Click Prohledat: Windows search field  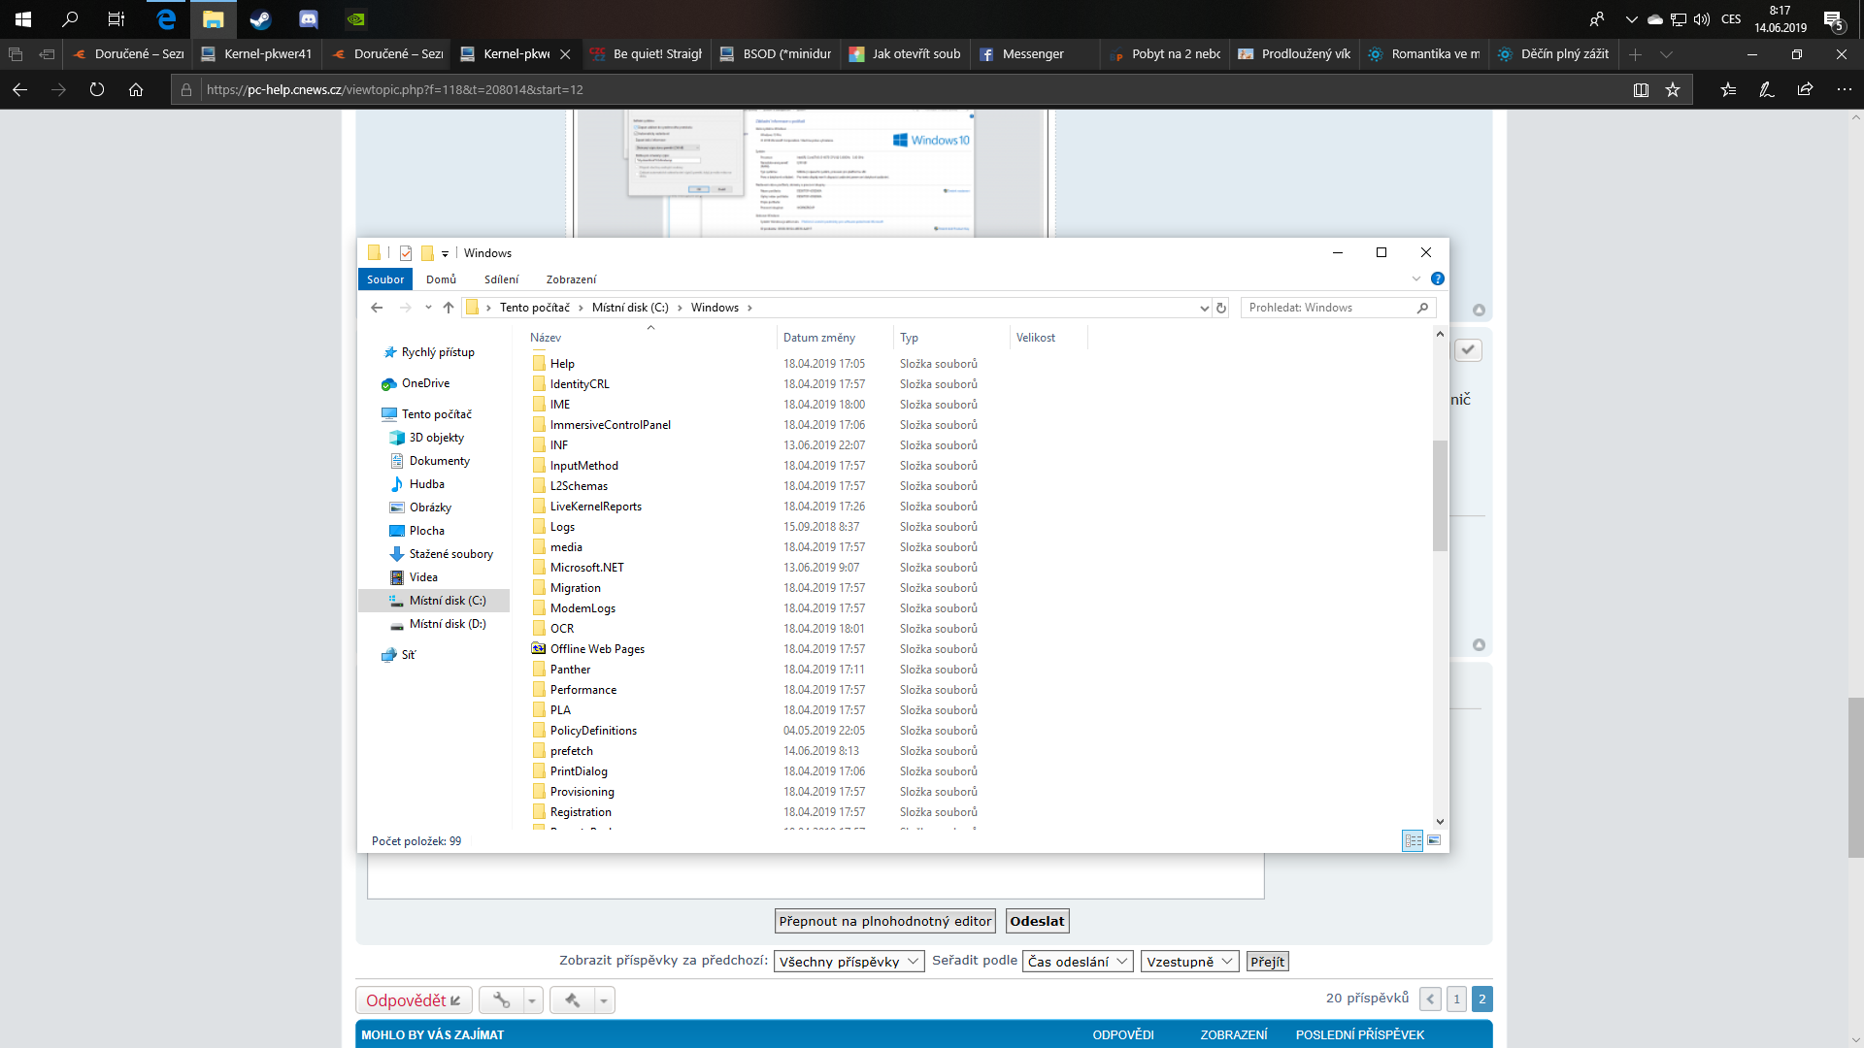(x=1330, y=308)
